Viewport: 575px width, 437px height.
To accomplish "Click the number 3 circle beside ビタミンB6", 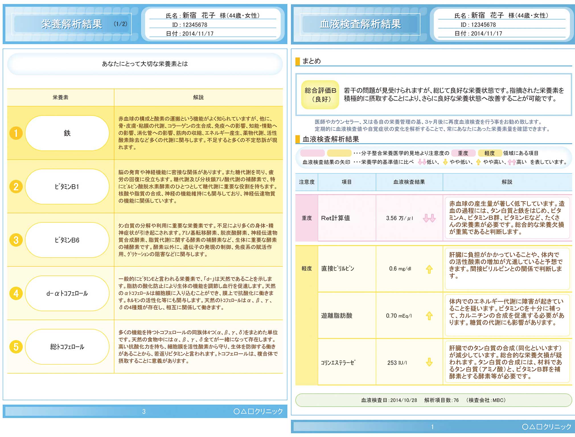I will click(x=16, y=240).
